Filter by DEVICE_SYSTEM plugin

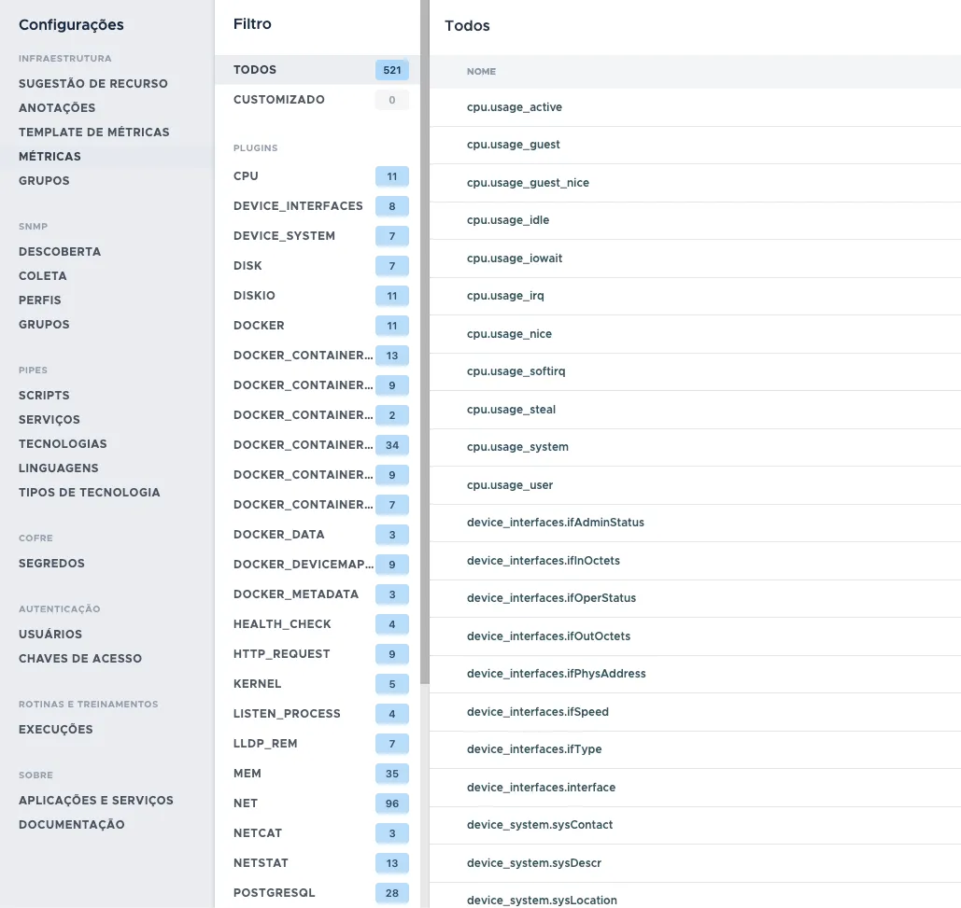(318, 236)
